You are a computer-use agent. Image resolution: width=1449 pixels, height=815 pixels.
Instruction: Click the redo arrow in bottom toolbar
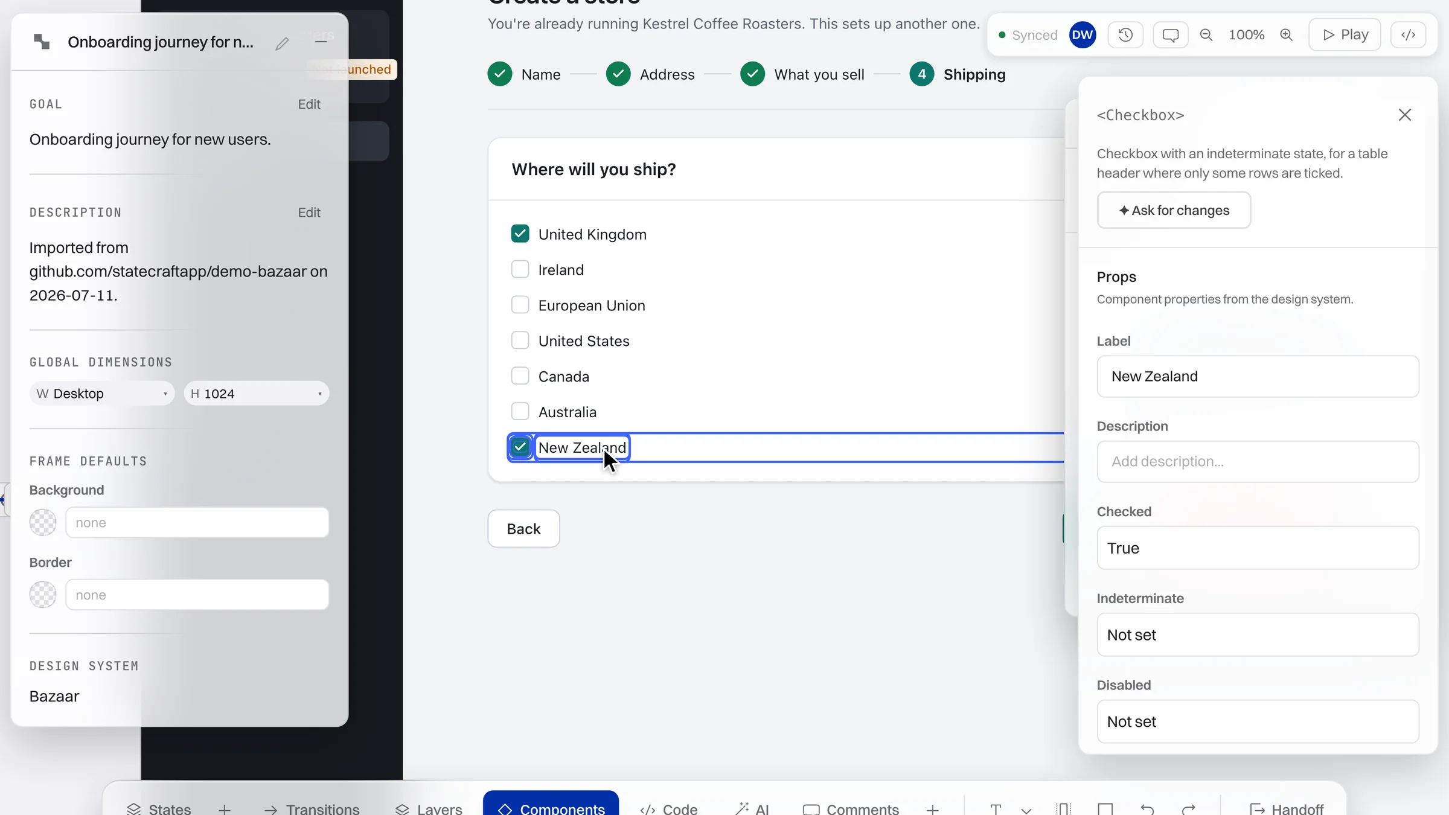(x=1189, y=809)
